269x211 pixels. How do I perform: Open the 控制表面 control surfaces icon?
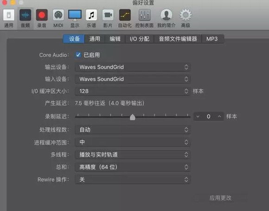(x=144, y=15)
